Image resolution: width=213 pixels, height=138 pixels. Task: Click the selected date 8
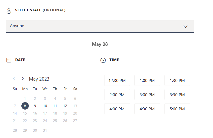(x=25, y=106)
